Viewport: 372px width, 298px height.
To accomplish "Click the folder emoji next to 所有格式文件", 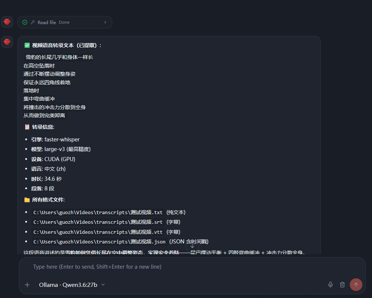I will click(x=27, y=200).
